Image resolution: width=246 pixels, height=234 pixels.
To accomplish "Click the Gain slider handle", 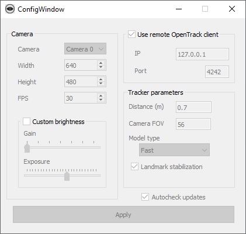I will coord(27,148).
